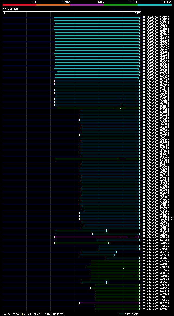Open hit UniRef100_Q06B48
The height and width of the screenshot is (316, 174).
[x=156, y=20]
